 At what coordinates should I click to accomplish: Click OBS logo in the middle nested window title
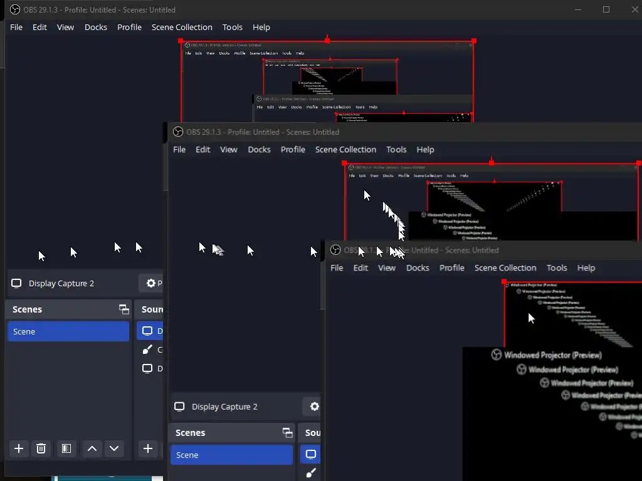(178, 132)
